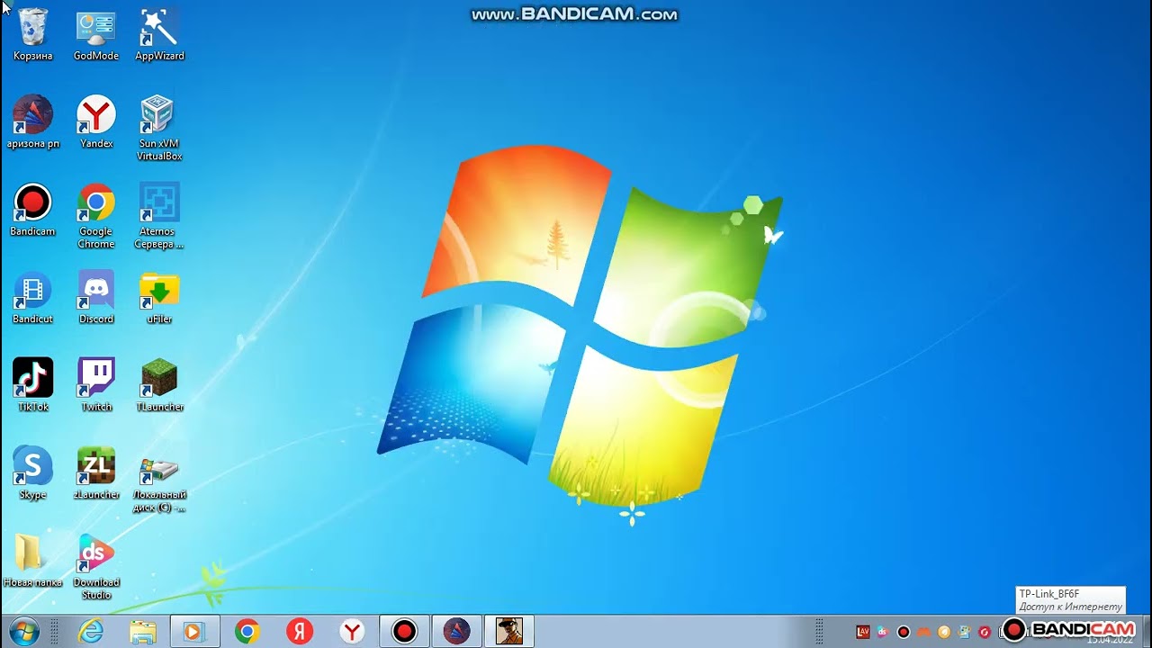Click the orange tray icon
The width and height of the screenshot is (1152, 648).
(x=923, y=632)
